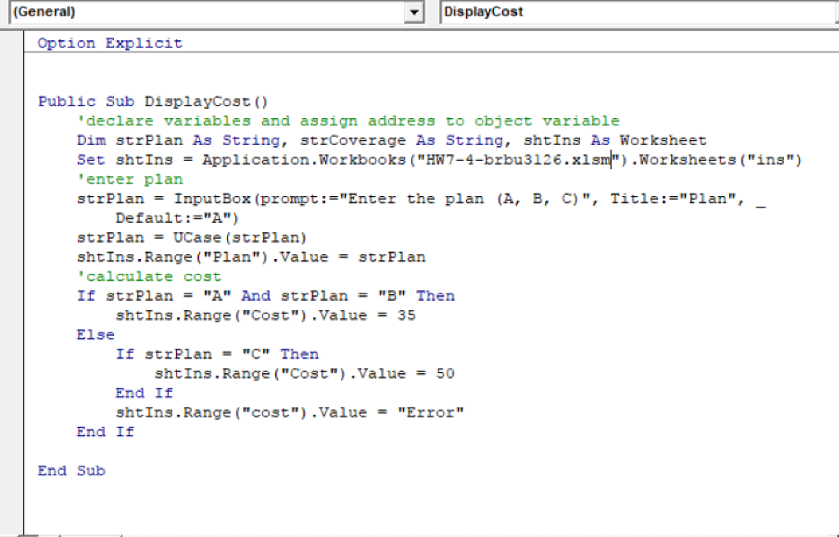
Task: Click the value 50 in Cost assignment
Action: (445, 374)
